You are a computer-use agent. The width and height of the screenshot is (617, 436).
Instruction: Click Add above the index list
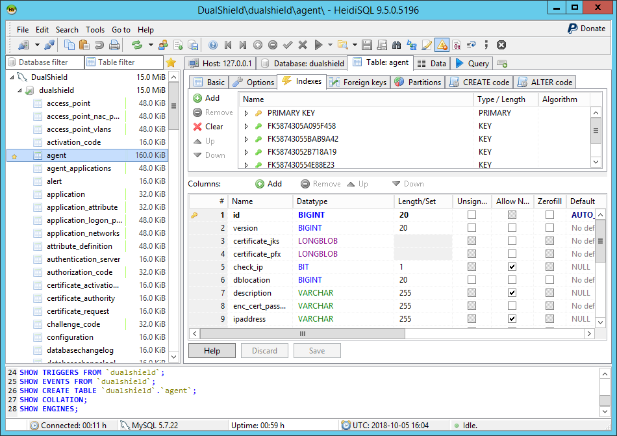click(207, 98)
